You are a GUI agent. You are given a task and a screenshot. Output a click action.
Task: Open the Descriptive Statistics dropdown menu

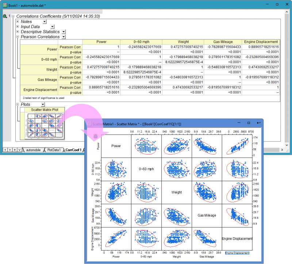coord(64,32)
